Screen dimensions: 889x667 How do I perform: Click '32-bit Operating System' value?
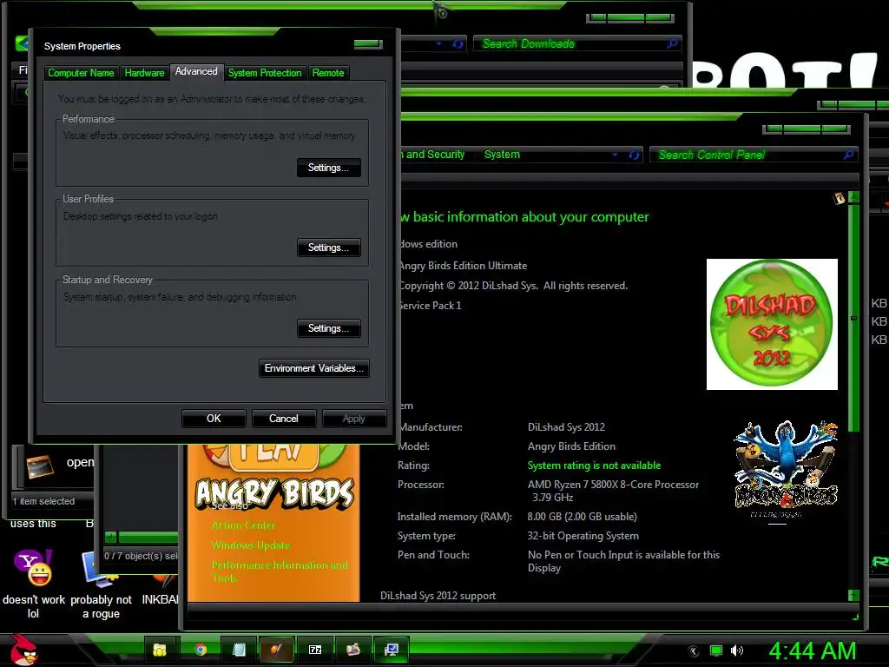[x=583, y=536]
